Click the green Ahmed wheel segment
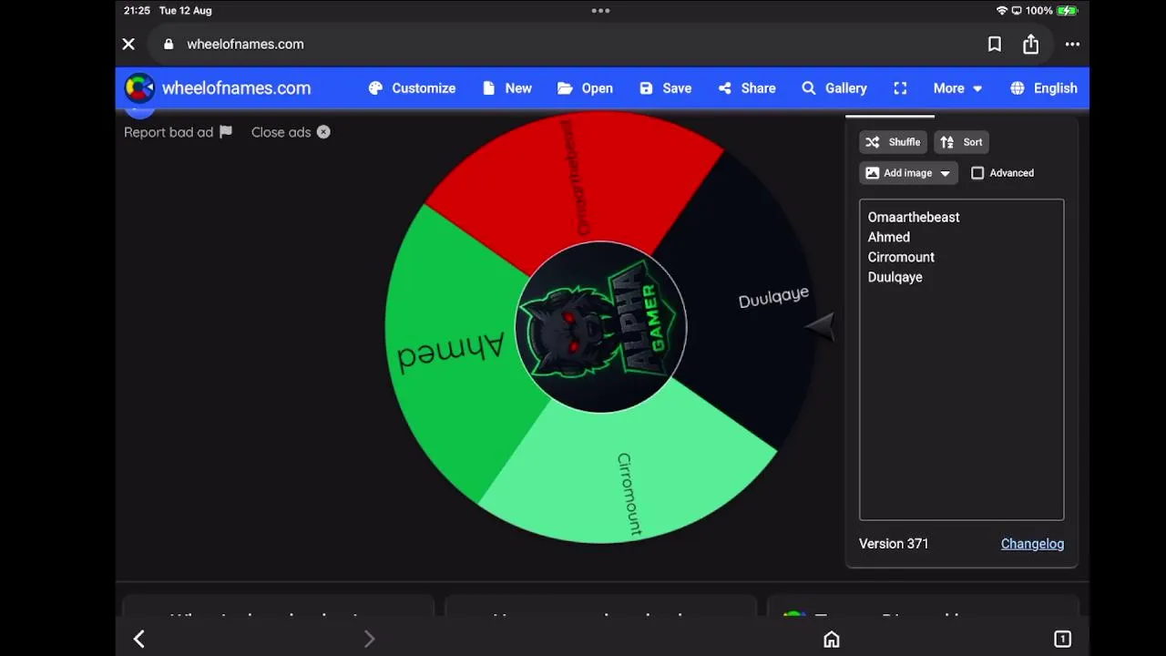Screen dimensions: 1166x656 tap(451, 351)
